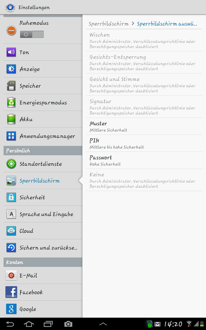Open Speicher storage icon
Image resolution: width=206 pixels, height=330 pixels.
click(x=11, y=86)
